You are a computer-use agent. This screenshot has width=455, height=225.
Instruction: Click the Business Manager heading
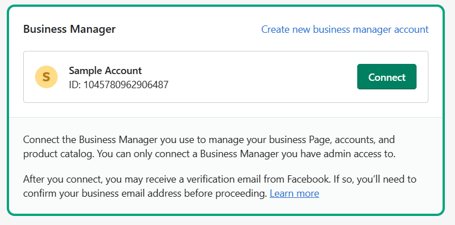(x=70, y=29)
